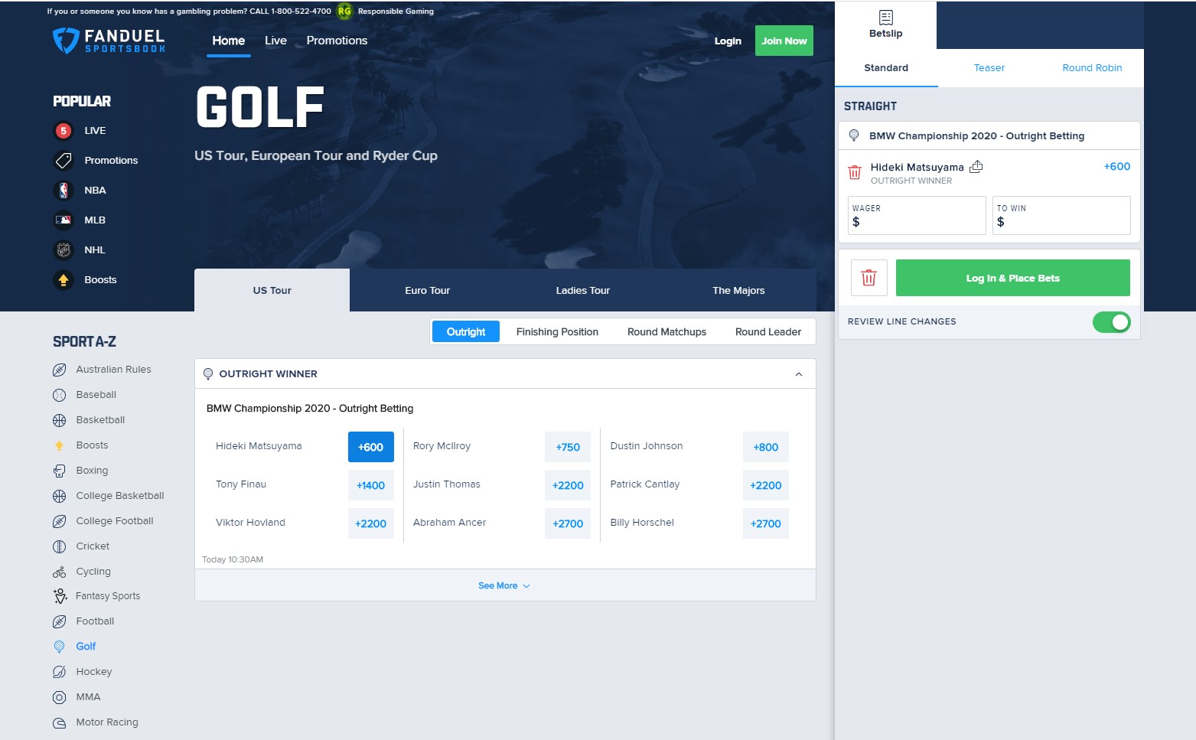Open Football in Sport A-Z list

pyautogui.click(x=95, y=621)
